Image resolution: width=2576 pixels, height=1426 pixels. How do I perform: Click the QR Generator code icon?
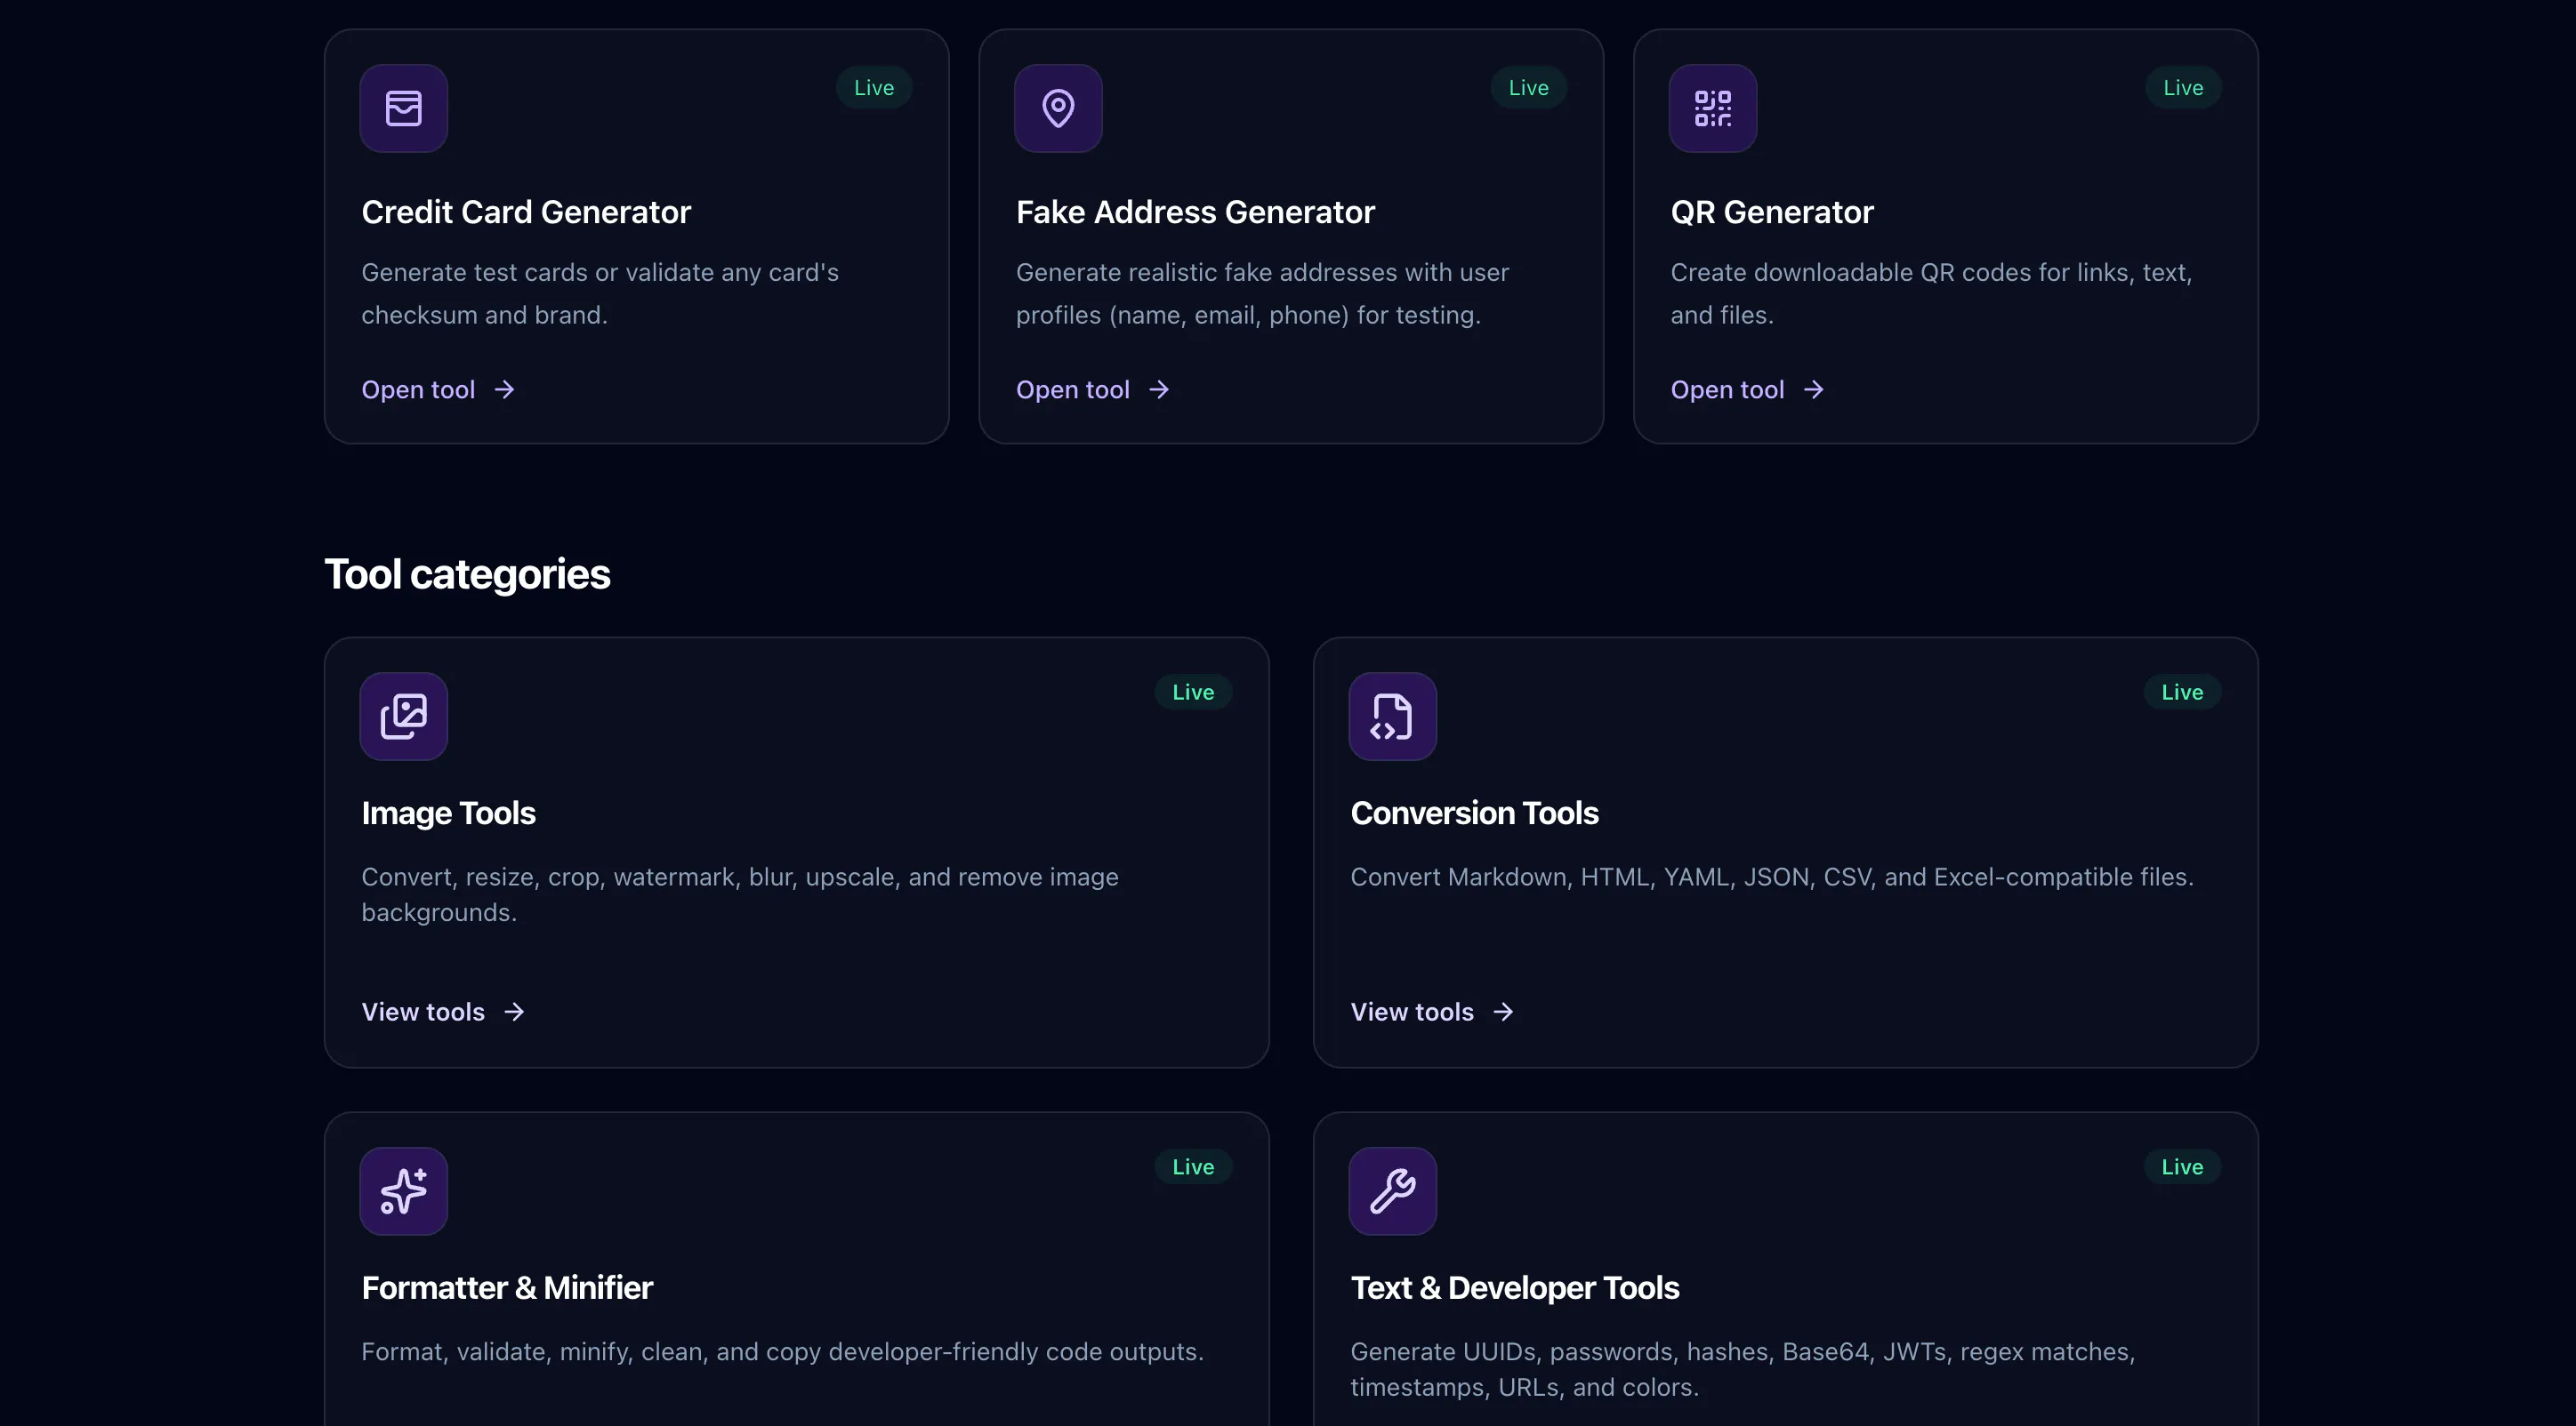tap(1712, 108)
